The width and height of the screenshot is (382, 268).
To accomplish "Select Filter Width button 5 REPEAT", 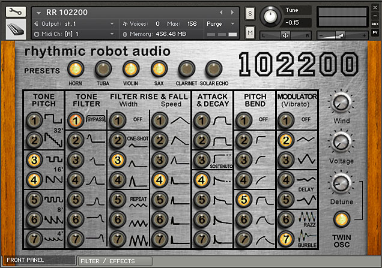I will point(118,200).
